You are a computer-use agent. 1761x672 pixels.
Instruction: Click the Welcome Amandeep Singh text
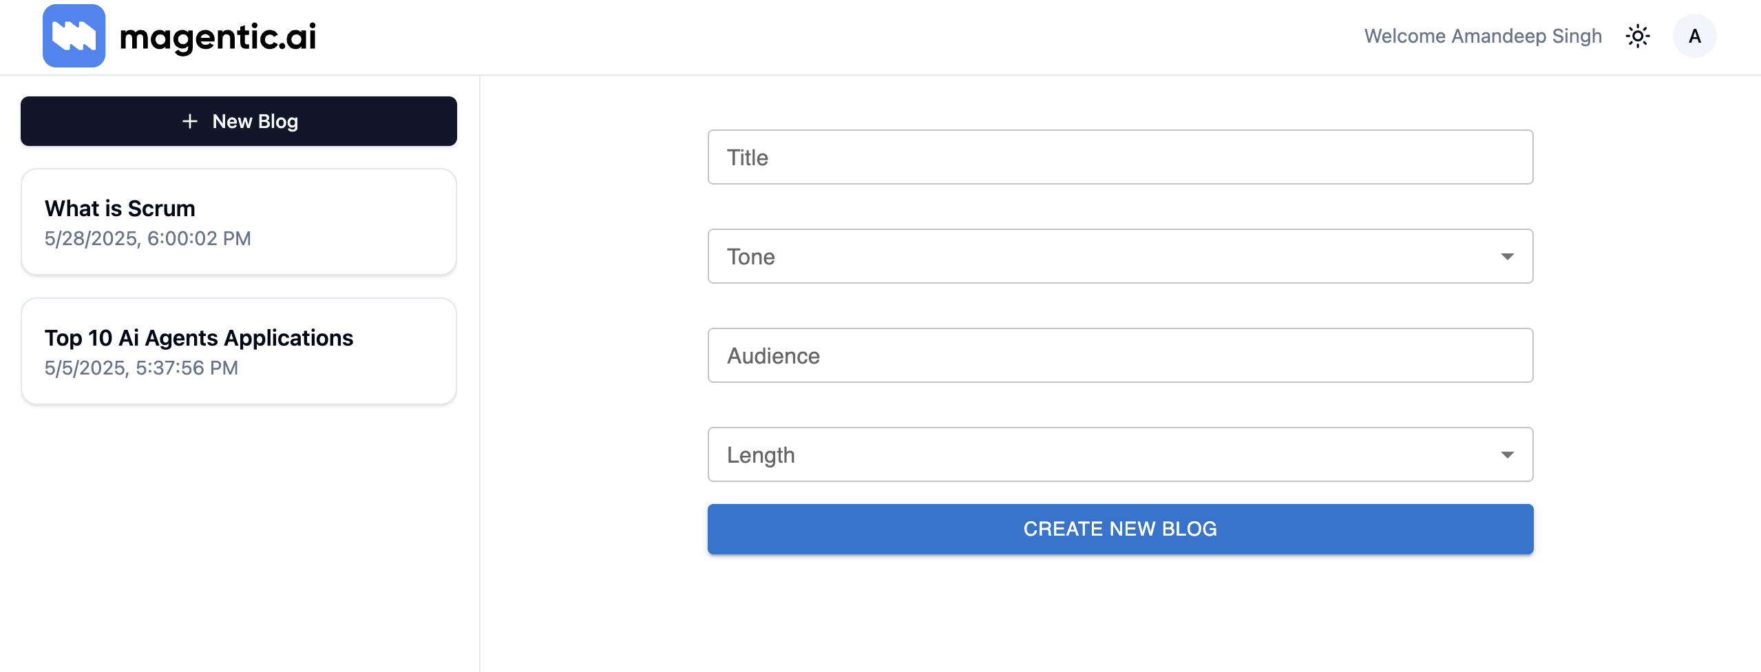pyautogui.click(x=1482, y=36)
